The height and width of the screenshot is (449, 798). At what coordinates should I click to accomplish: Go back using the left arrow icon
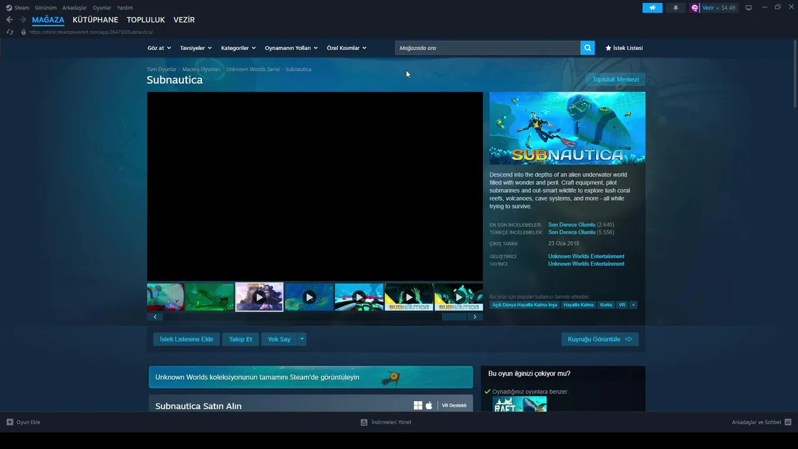(x=9, y=20)
